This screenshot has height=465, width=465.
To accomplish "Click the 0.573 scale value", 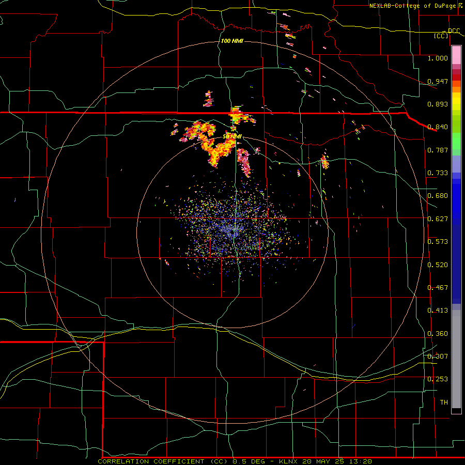I will [438, 242].
